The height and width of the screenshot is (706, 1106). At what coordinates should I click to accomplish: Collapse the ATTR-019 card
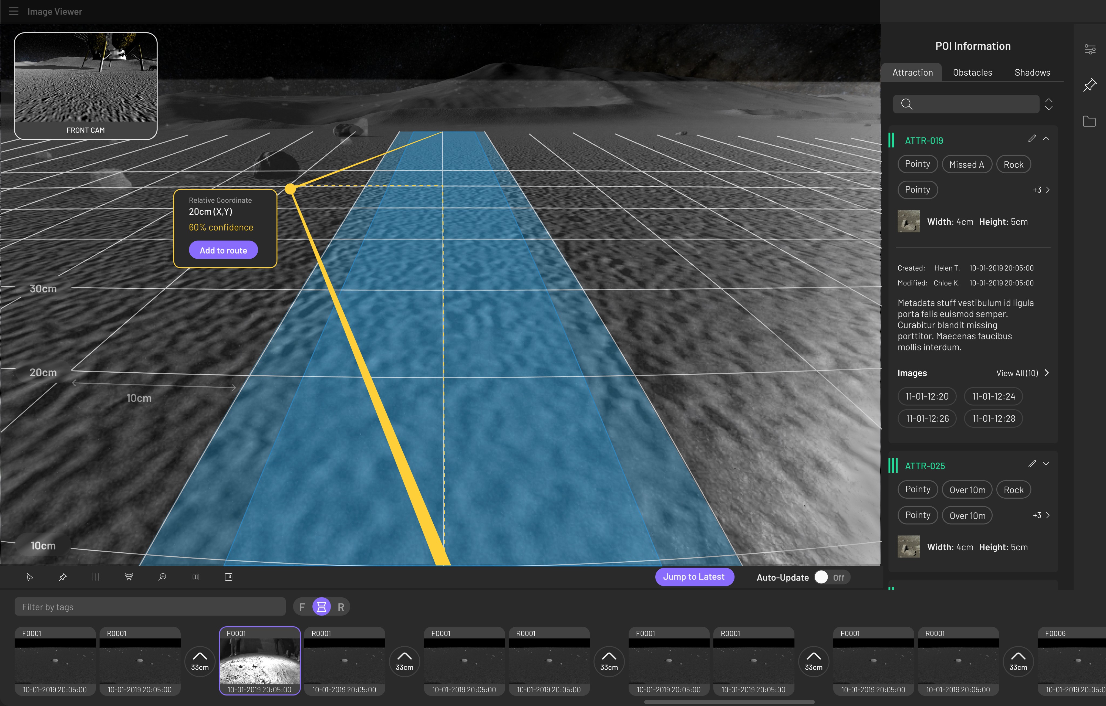coord(1046,139)
